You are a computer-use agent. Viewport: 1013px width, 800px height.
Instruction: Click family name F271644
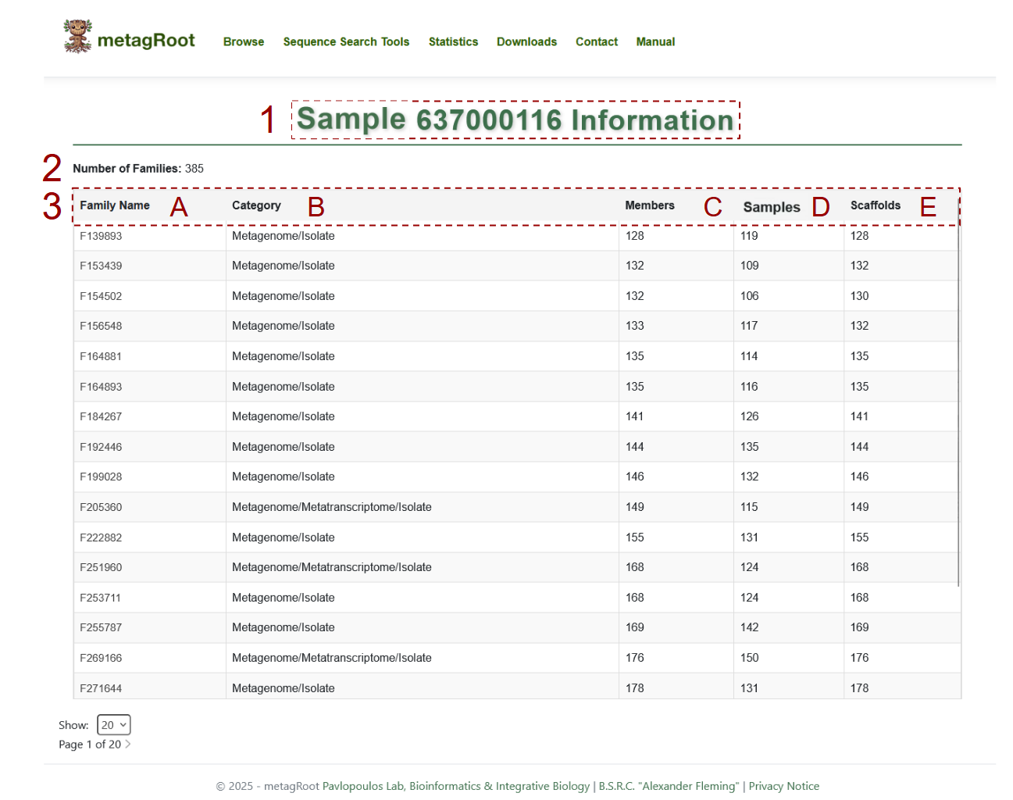point(101,688)
